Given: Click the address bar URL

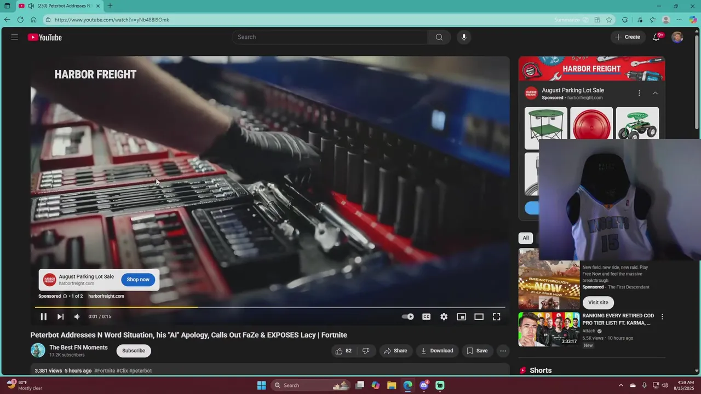Looking at the screenshot, I should point(112,20).
